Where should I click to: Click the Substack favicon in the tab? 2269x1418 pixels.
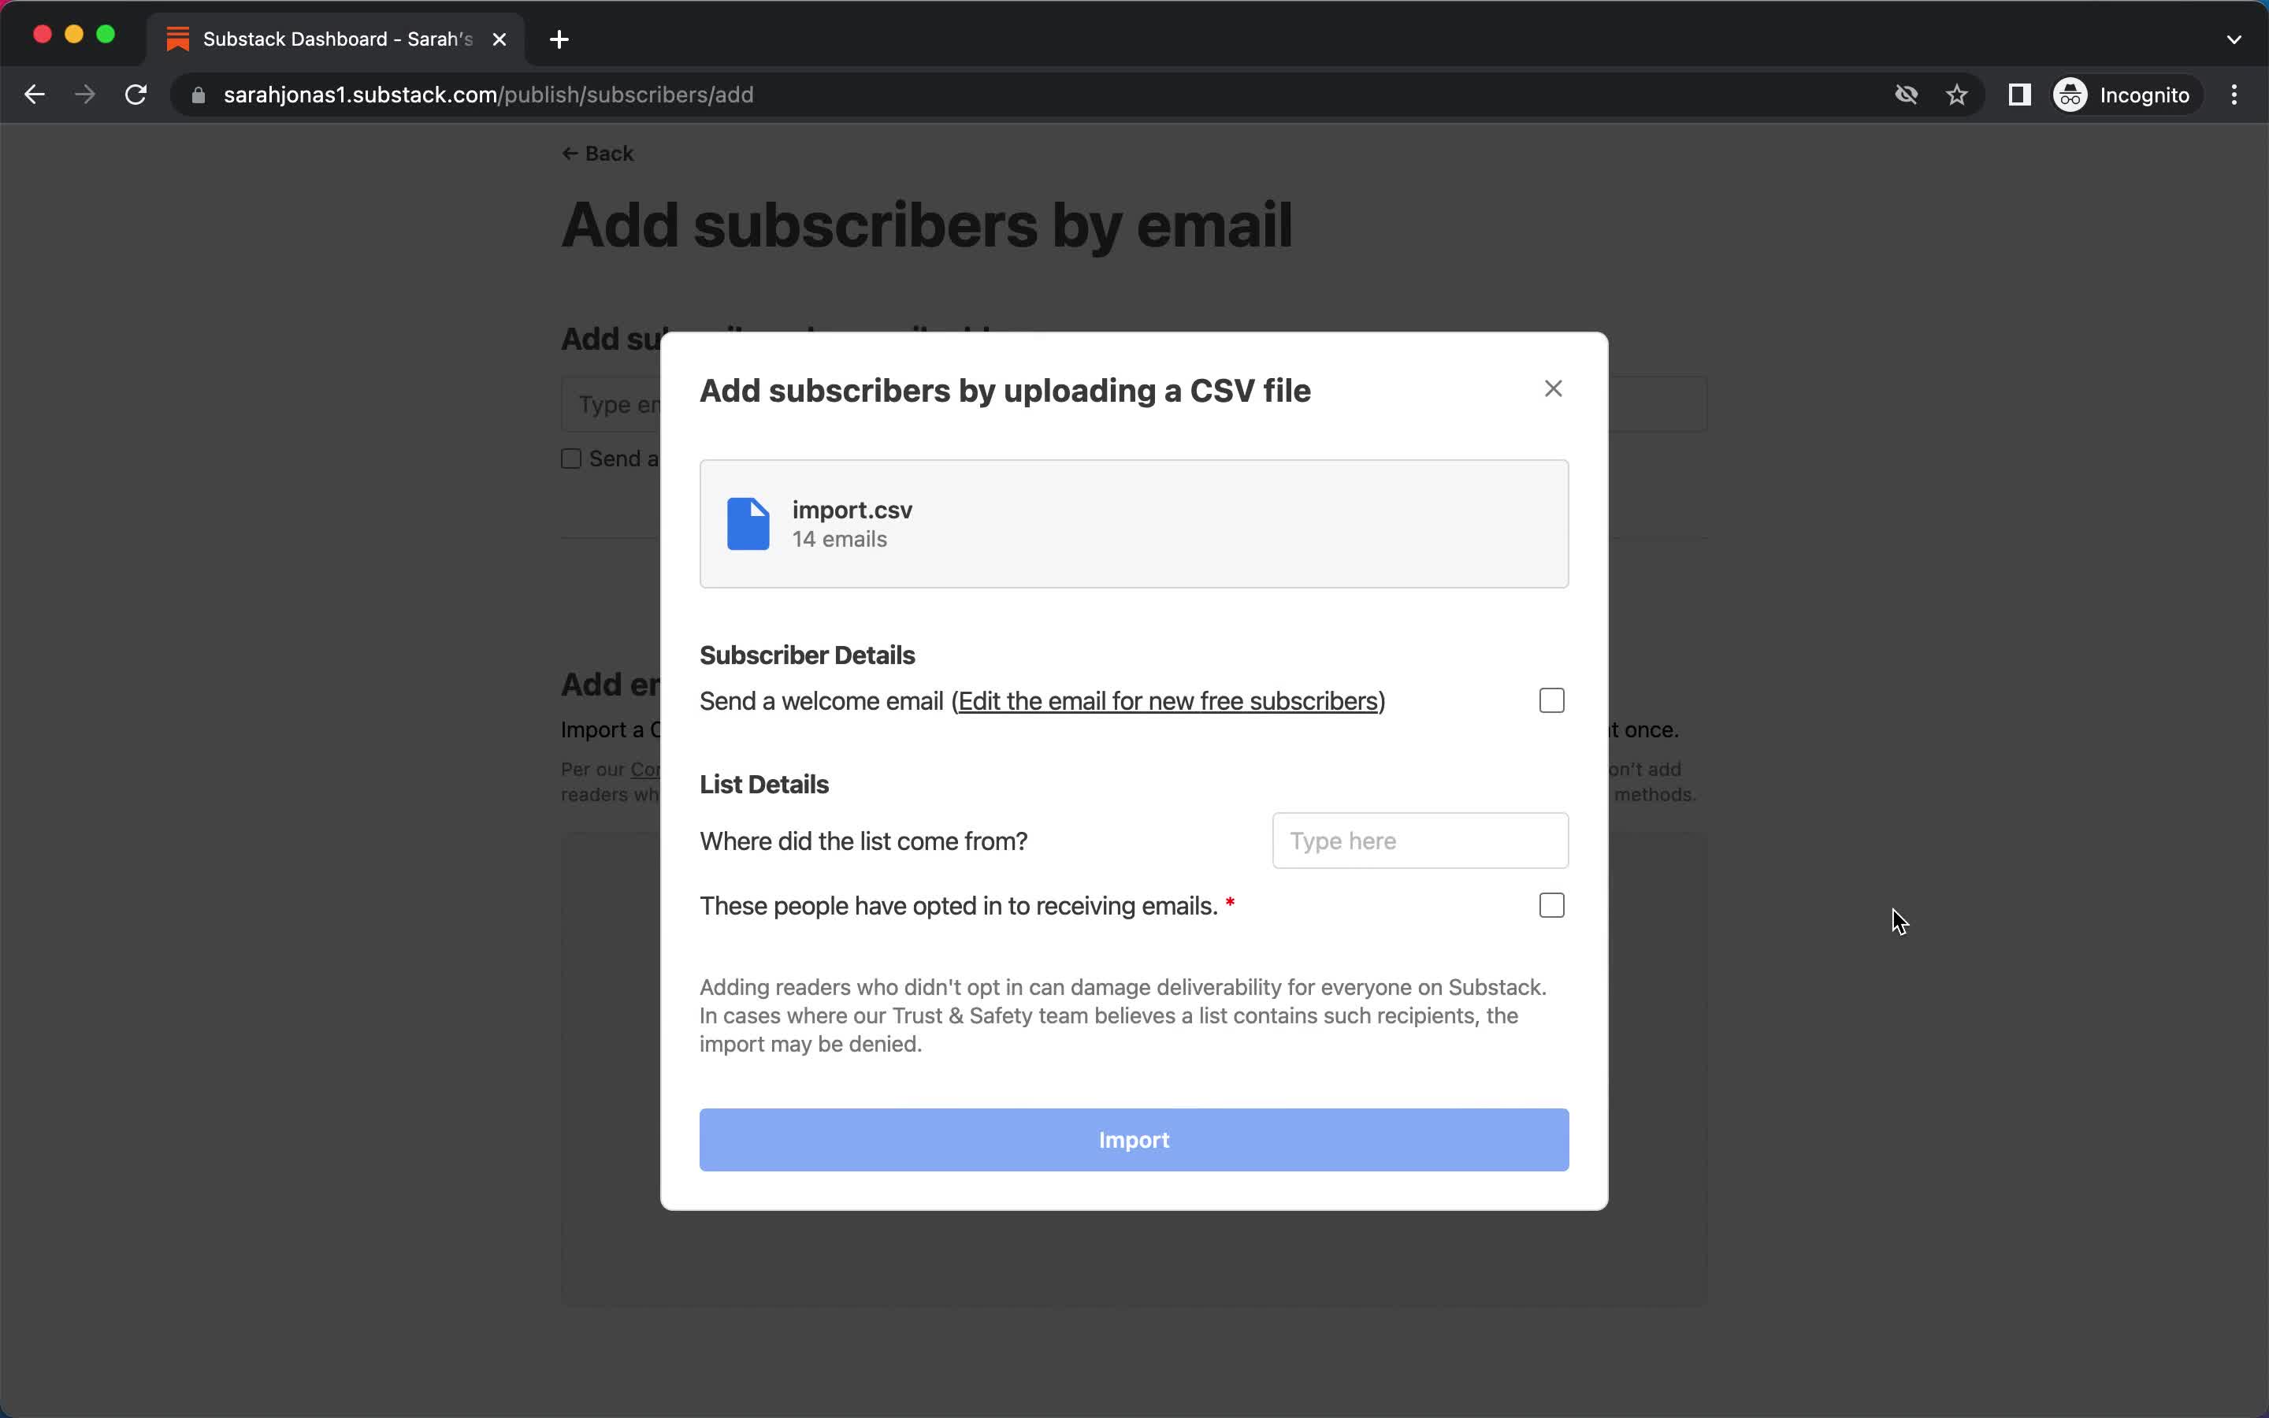coord(178,39)
